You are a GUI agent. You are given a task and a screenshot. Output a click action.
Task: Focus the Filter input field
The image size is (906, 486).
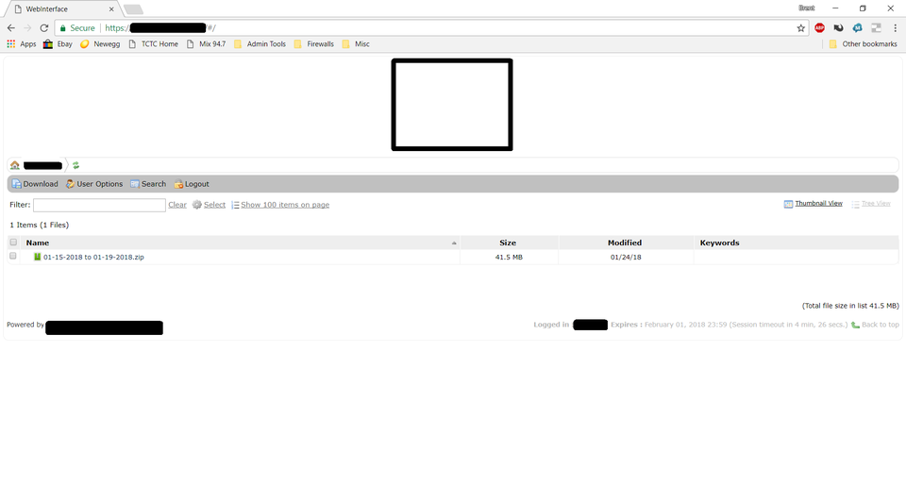(x=99, y=205)
